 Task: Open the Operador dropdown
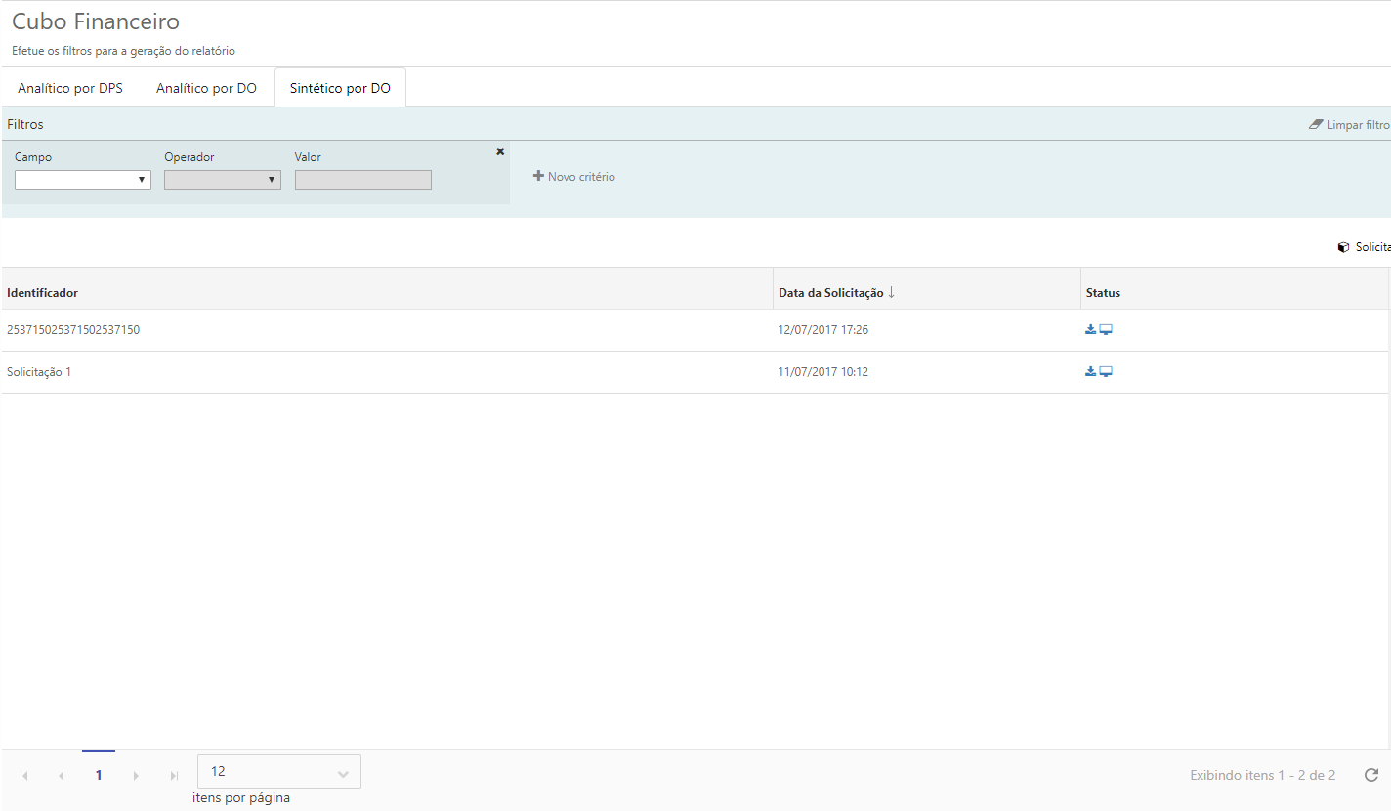click(x=223, y=180)
